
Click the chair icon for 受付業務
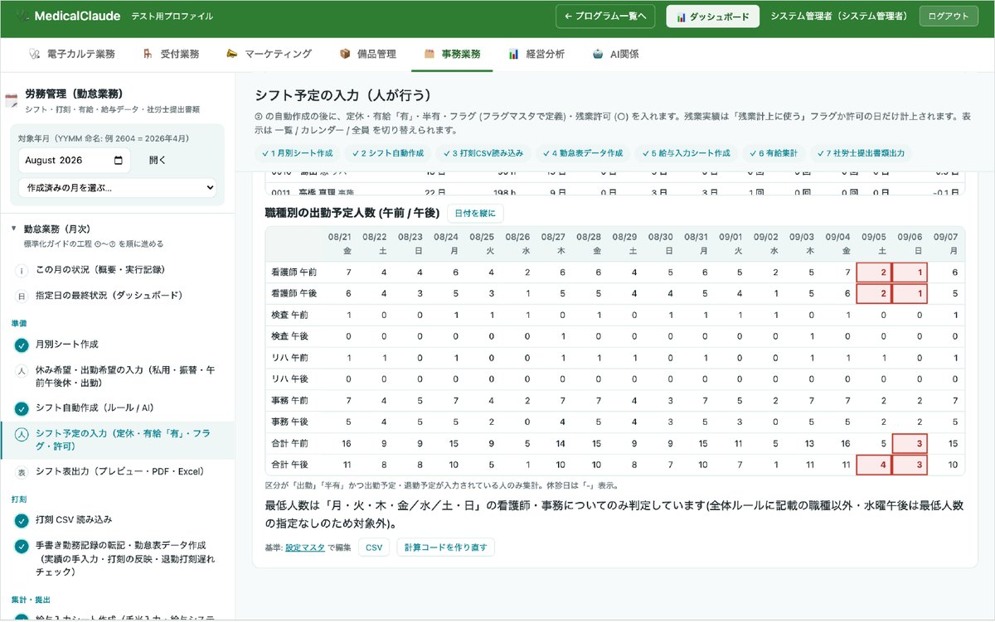[x=147, y=54]
